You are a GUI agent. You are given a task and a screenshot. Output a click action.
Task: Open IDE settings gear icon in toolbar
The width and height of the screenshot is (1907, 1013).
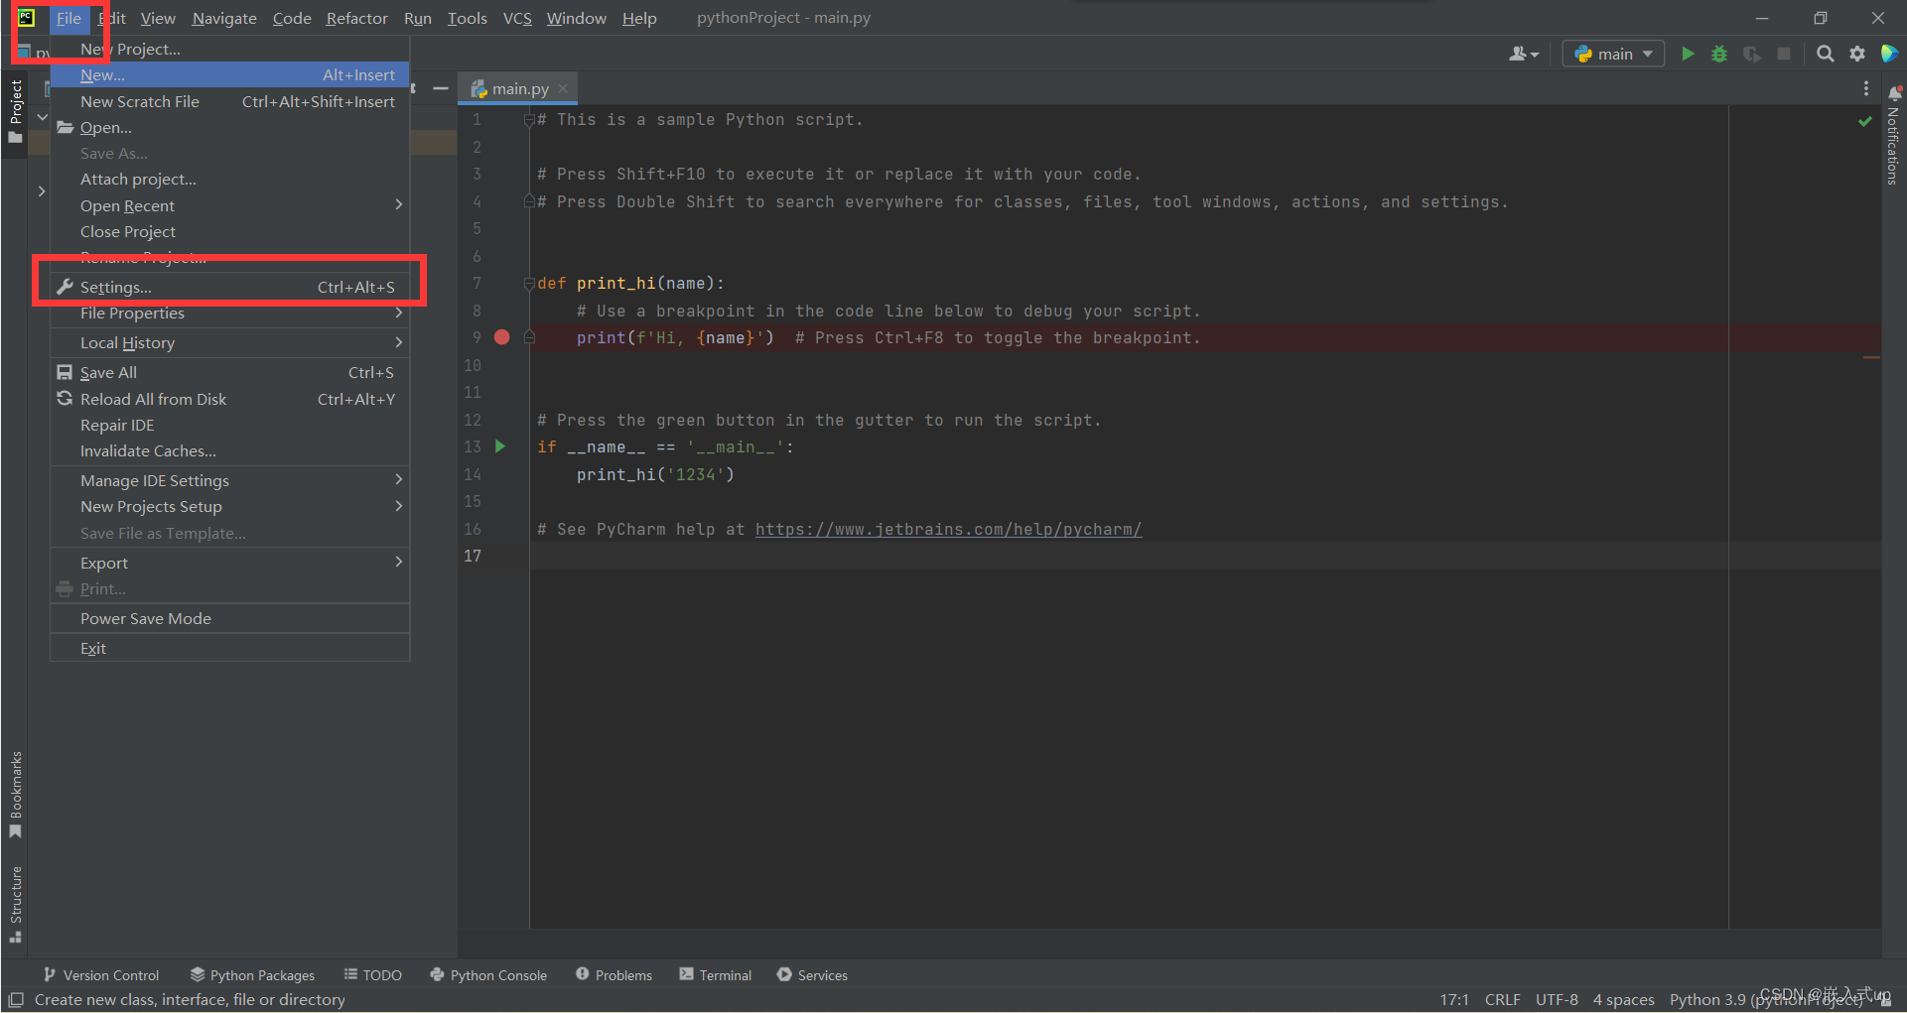(x=1857, y=54)
